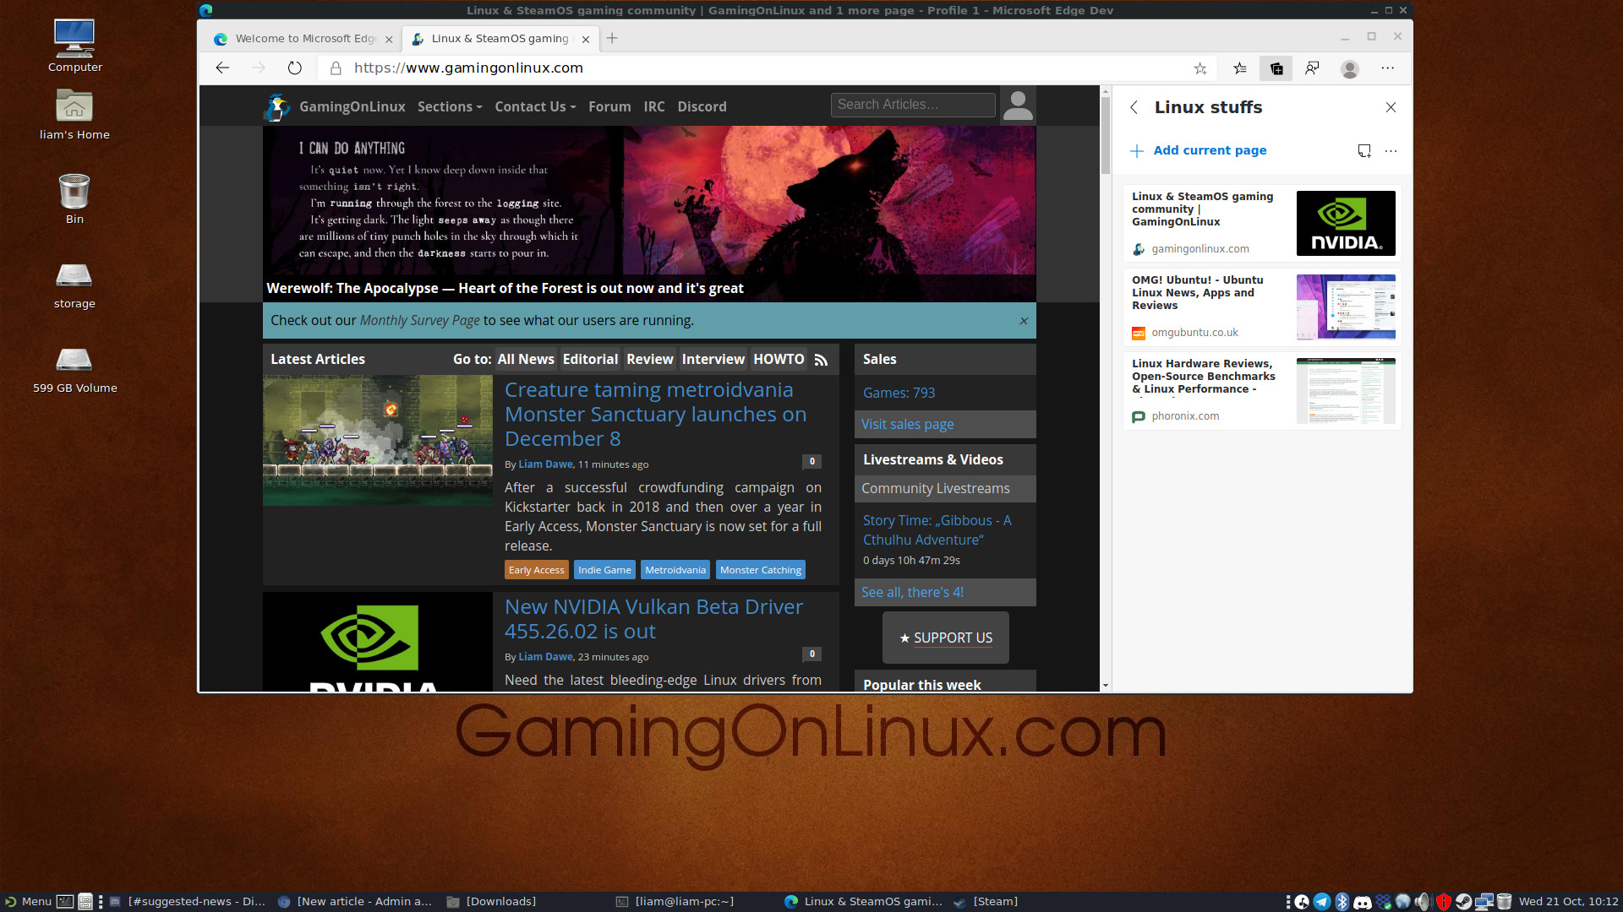Click the GamingOnLinux search input field

point(913,104)
